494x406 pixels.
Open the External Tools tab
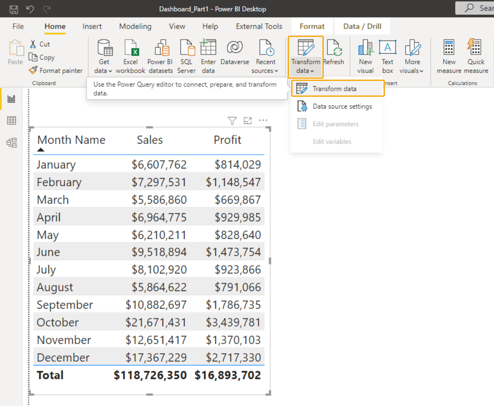tap(259, 26)
